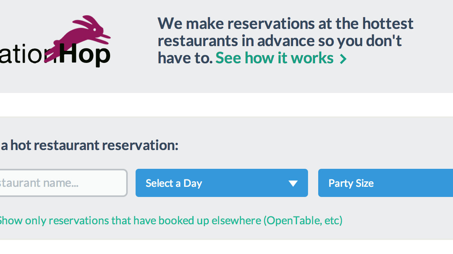Image resolution: width=453 pixels, height=254 pixels.
Task: Click the green chevron after "See how it works"
Action: 343,59
